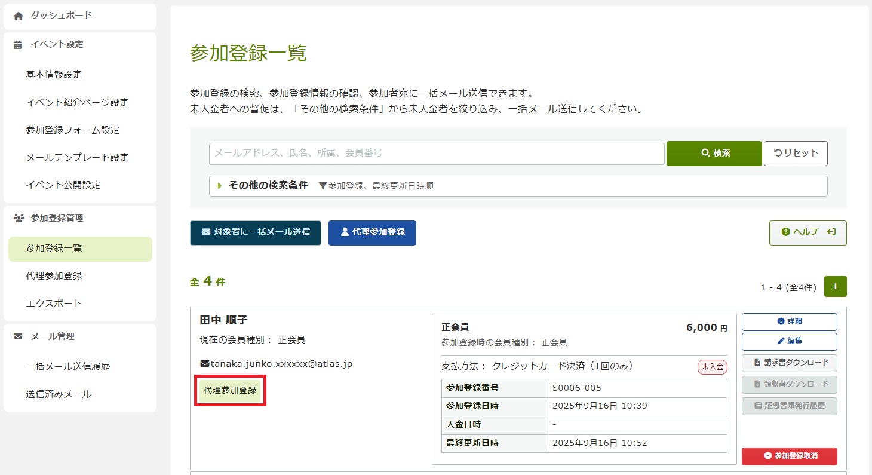
Task: Send bulk mail via 対象者に一括メール送信
Action: click(x=255, y=232)
